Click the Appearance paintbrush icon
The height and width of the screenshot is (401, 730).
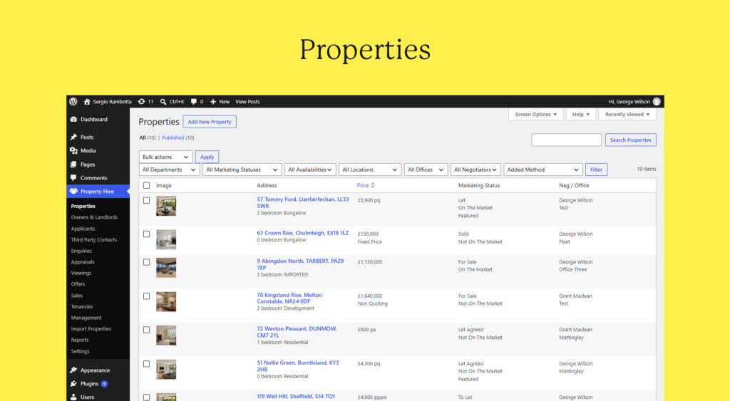click(73, 370)
